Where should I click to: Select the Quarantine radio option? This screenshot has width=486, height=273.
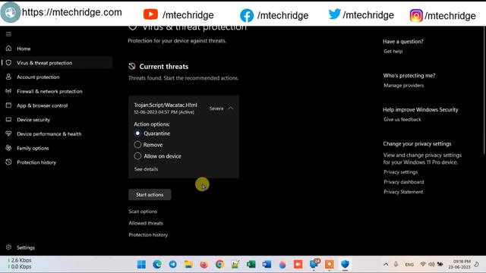pos(137,133)
